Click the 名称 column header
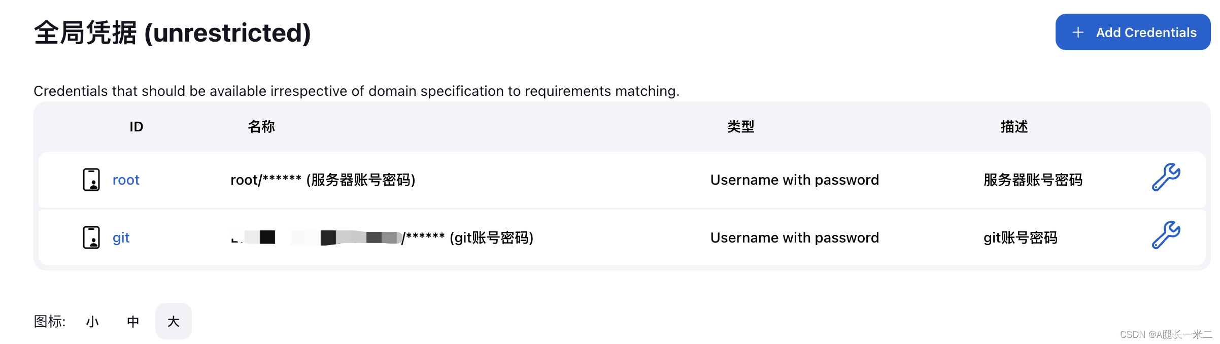This screenshot has width=1220, height=344. click(261, 127)
